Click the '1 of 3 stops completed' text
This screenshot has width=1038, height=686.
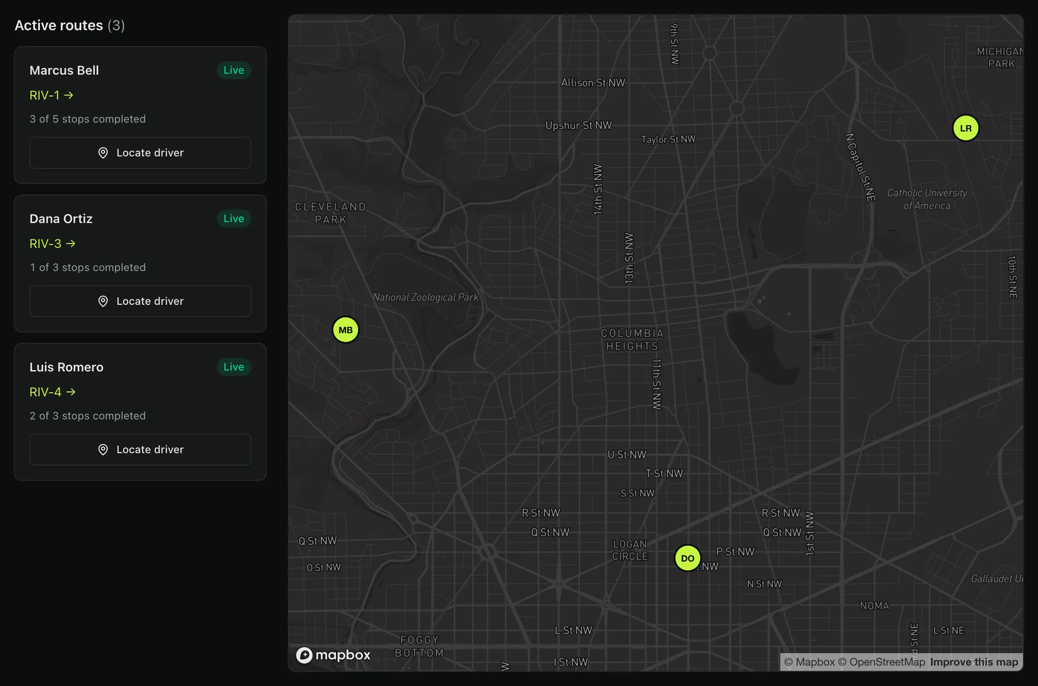(x=88, y=267)
